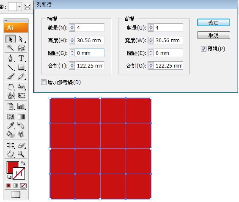
Task: Click the Stroke (none) swatch
Action: [x=19, y=173]
